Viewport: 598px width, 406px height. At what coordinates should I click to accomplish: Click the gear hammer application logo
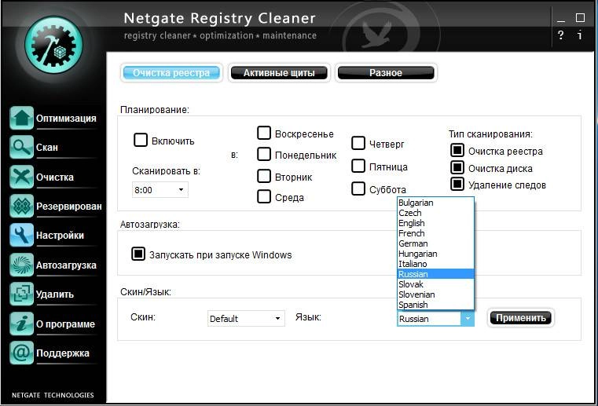coord(53,45)
